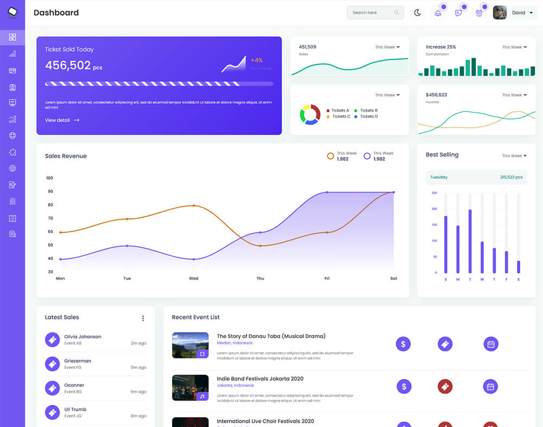Click the striped ticket sold progress bar
Image resolution: width=543 pixels, height=427 pixels.
(x=159, y=84)
